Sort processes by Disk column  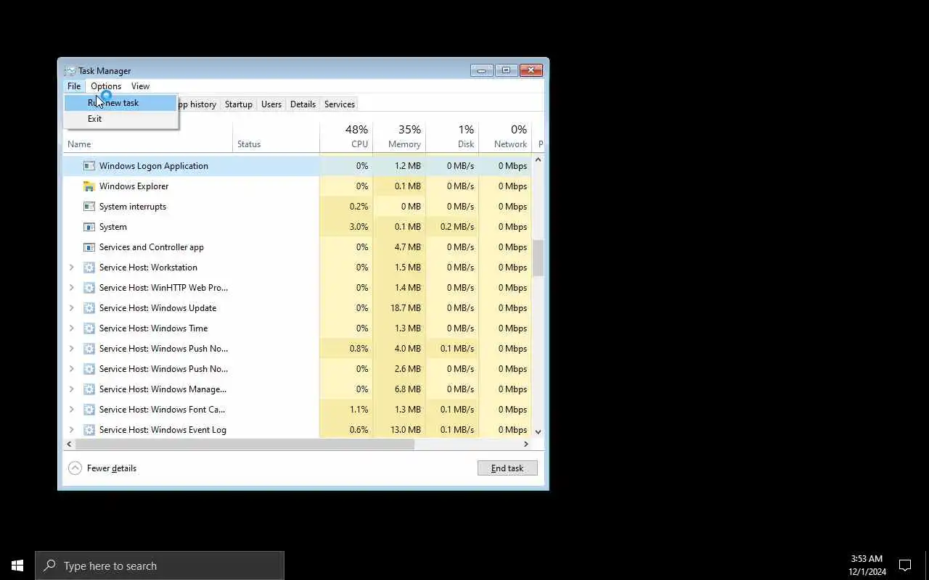452,138
